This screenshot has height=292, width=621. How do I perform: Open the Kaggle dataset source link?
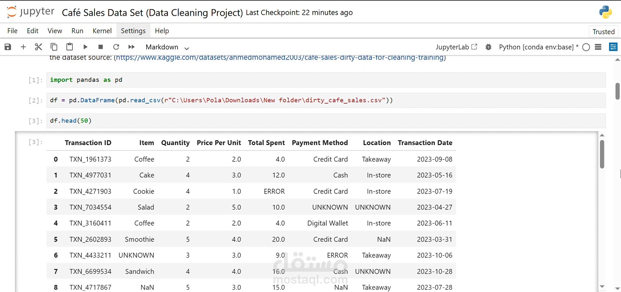point(279,58)
